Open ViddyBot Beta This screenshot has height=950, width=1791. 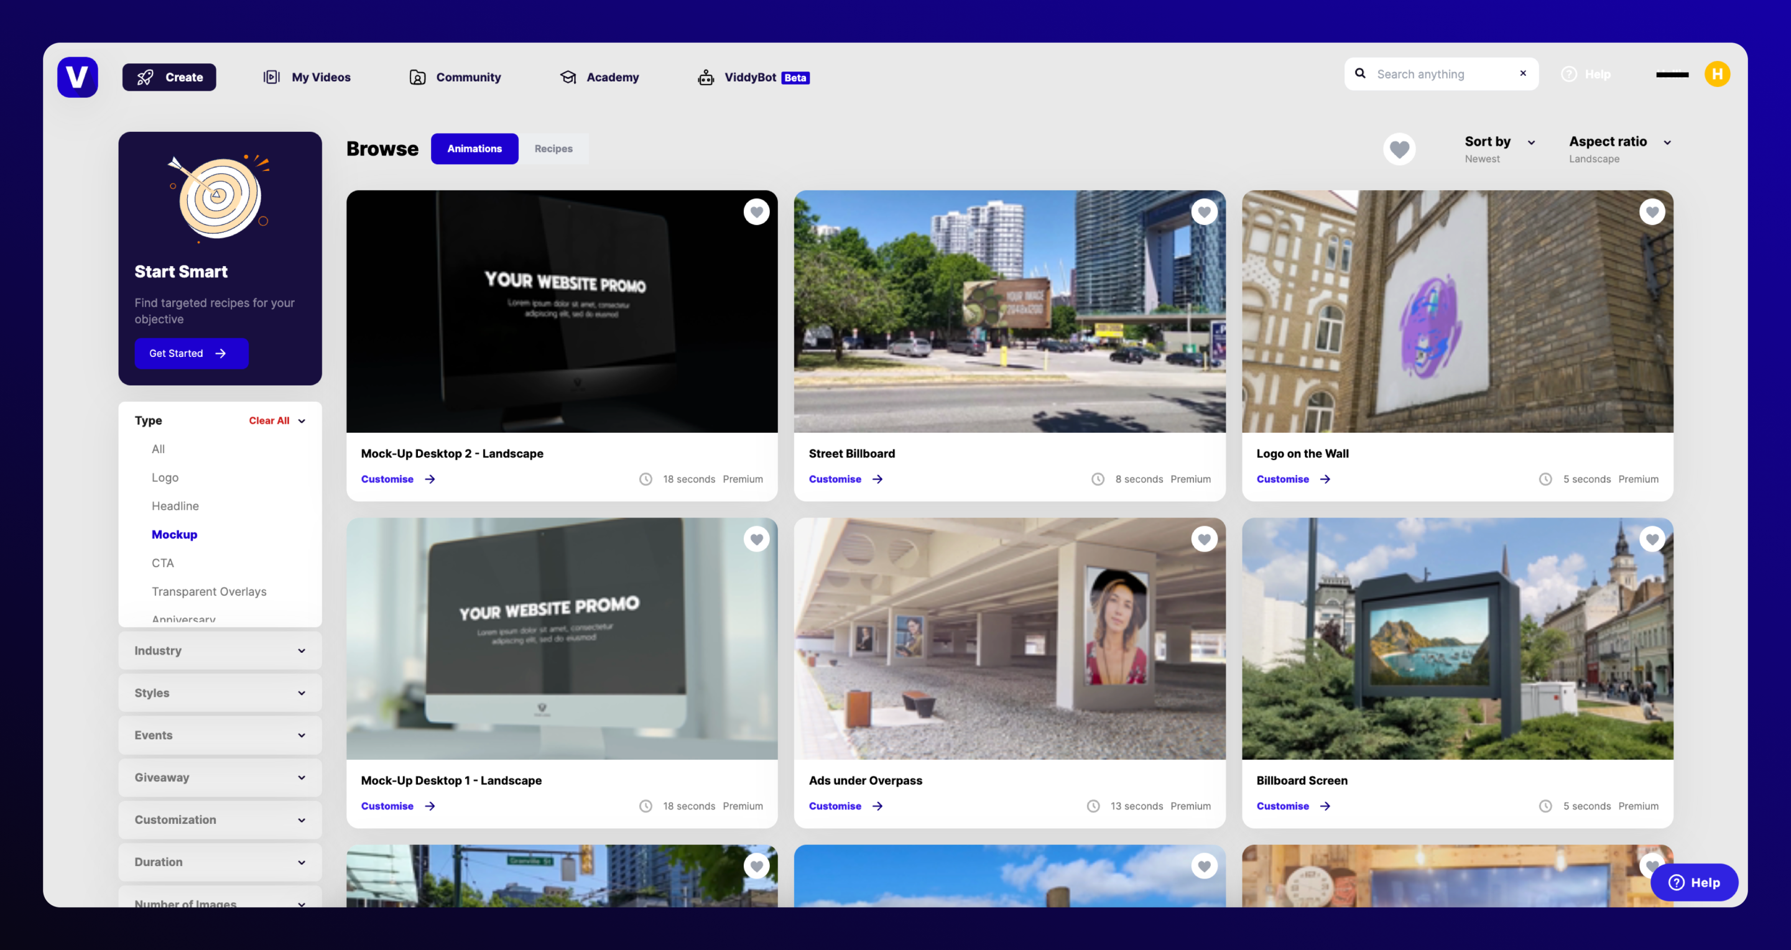[754, 77]
